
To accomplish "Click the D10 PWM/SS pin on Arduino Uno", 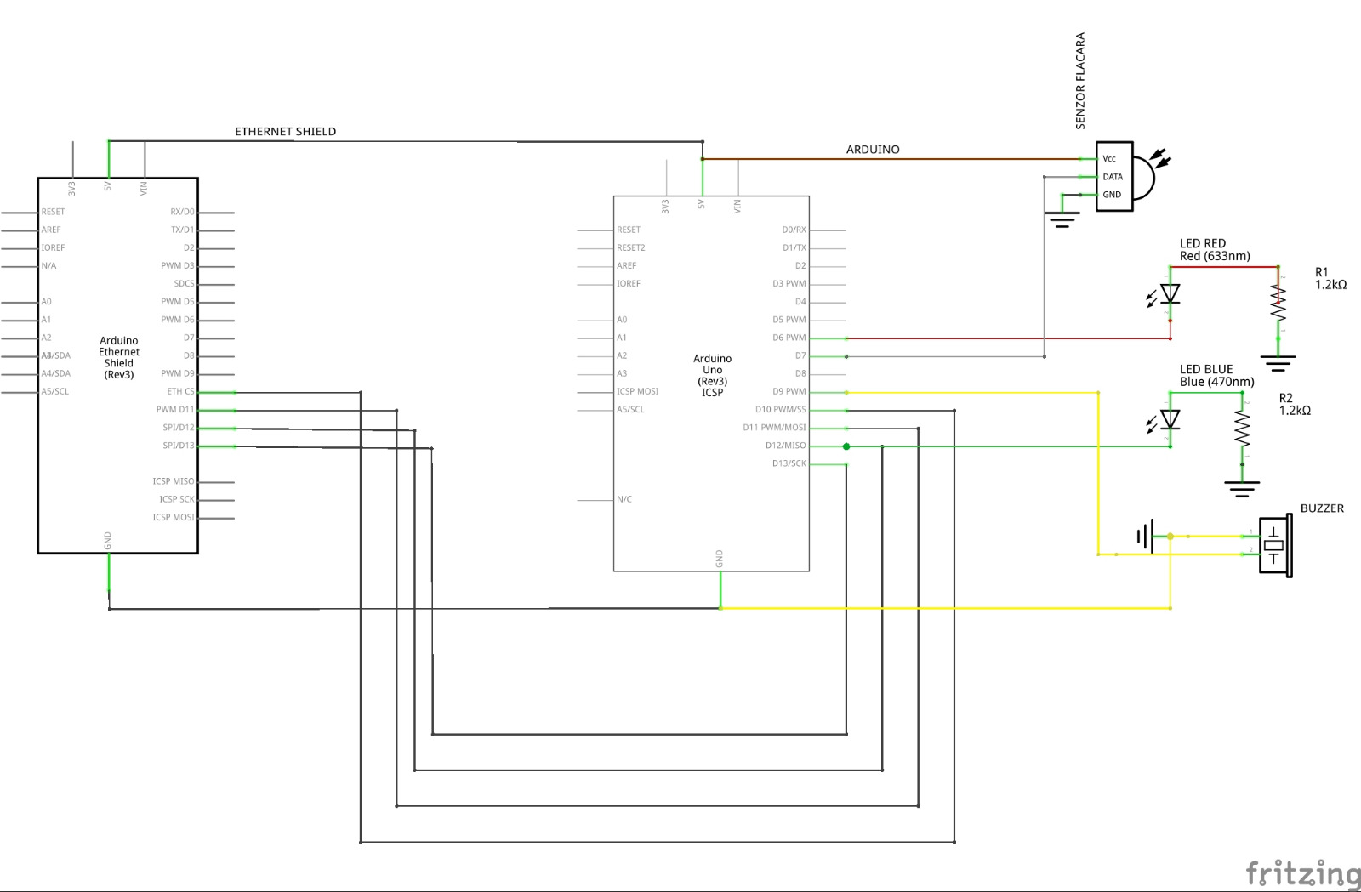I will tap(780, 410).
